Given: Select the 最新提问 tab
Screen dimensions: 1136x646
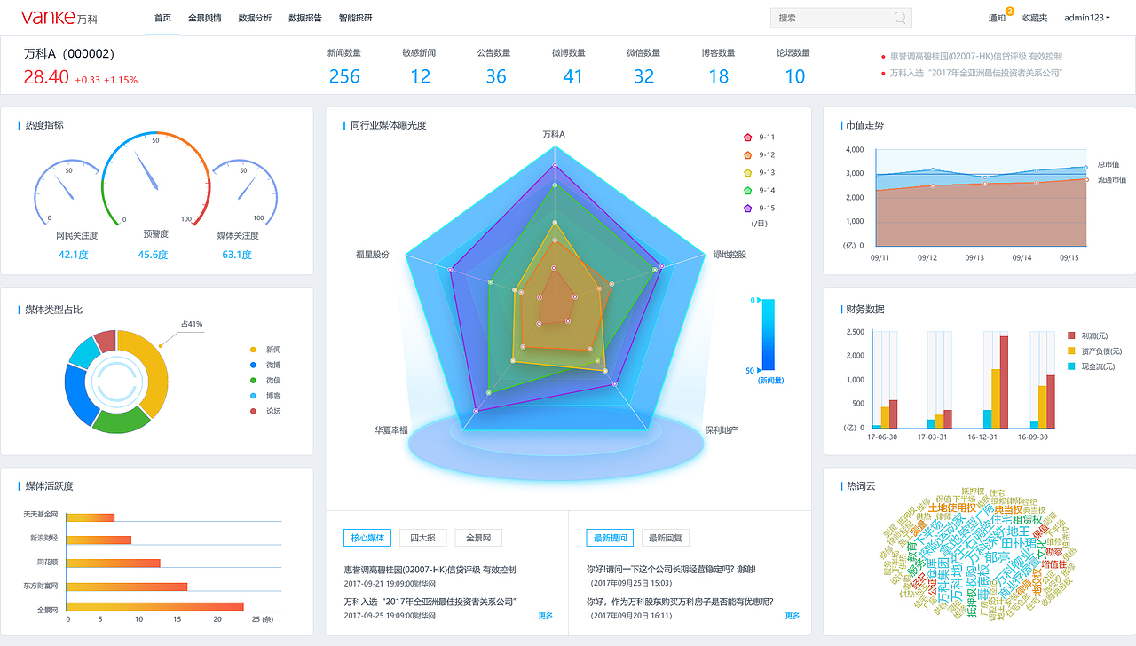Looking at the screenshot, I should [x=610, y=538].
